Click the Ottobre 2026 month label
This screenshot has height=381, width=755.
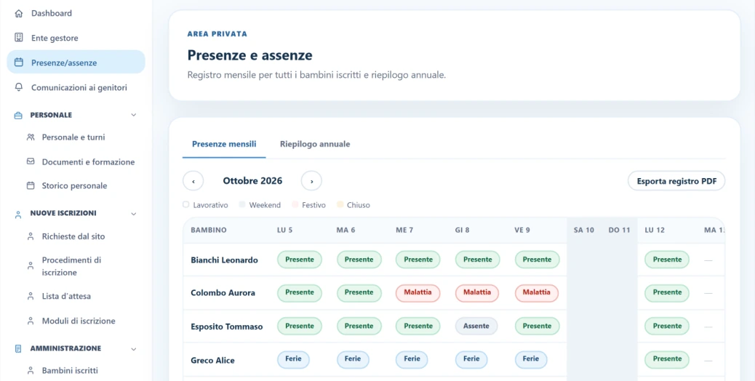click(x=252, y=181)
